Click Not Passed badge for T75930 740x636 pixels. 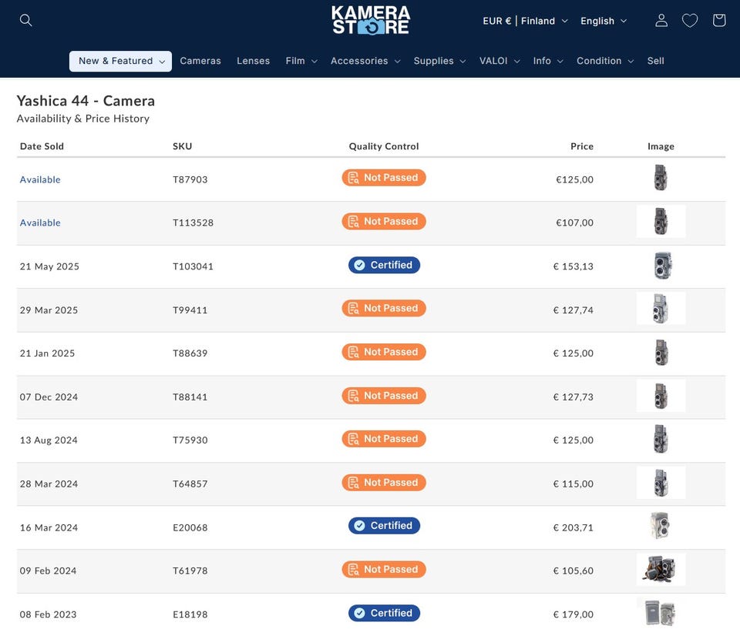click(x=384, y=439)
